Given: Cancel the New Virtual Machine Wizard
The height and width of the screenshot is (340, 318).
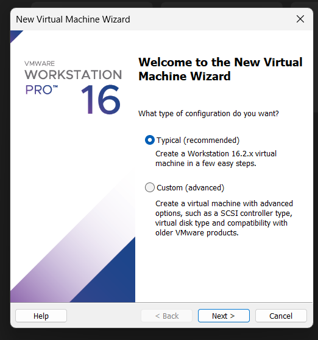Looking at the screenshot, I should pyautogui.click(x=281, y=316).
